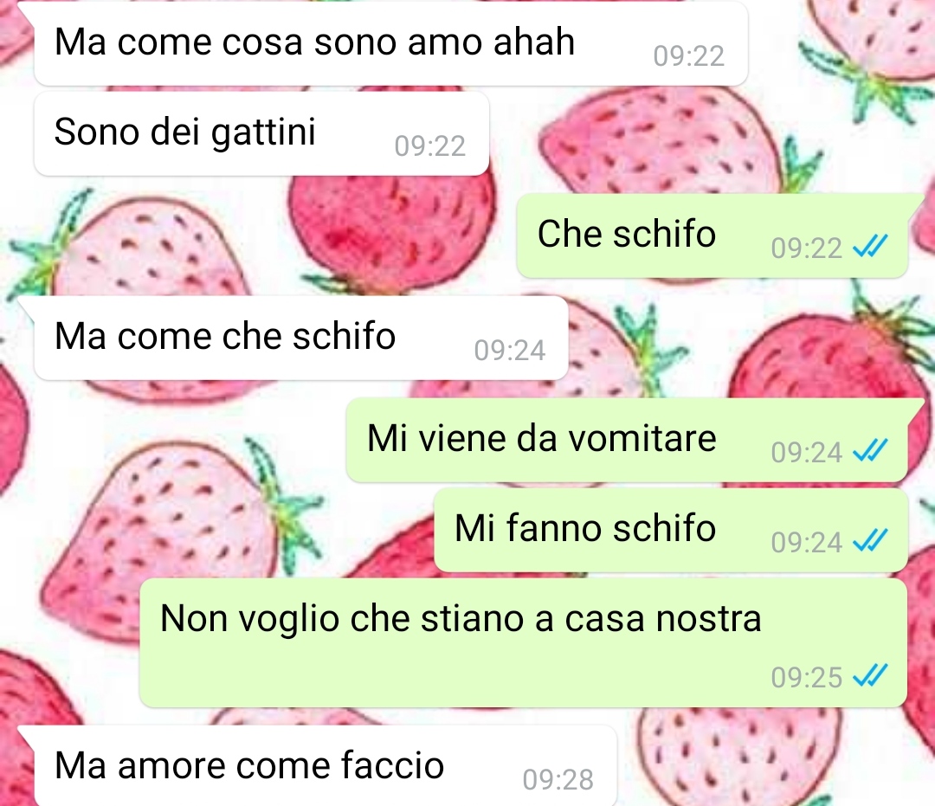Viewport: 935px width, 806px height.
Task: Tap the 09:25 timestamp on the long message
Action: point(806,677)
